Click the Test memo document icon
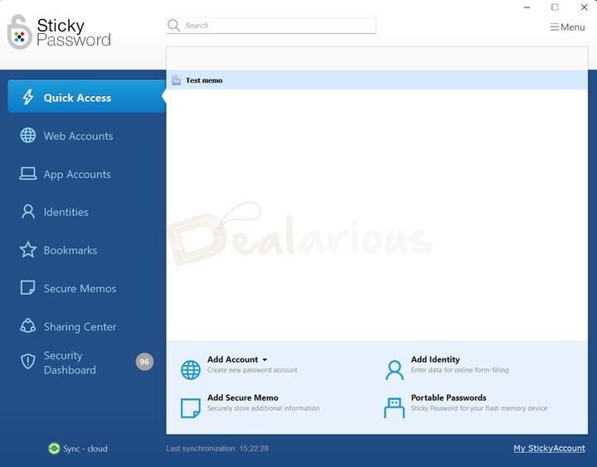597x467 pixels. pyautogui.click(x=176, y=80)
